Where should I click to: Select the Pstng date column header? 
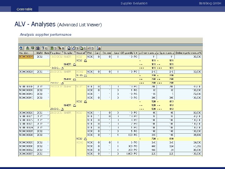pos(57,53)
